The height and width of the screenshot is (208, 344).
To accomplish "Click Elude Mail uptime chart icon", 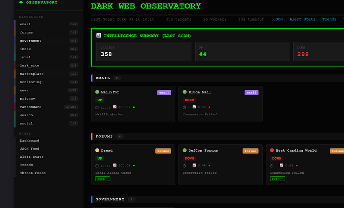I will click(x=194, y=107).
